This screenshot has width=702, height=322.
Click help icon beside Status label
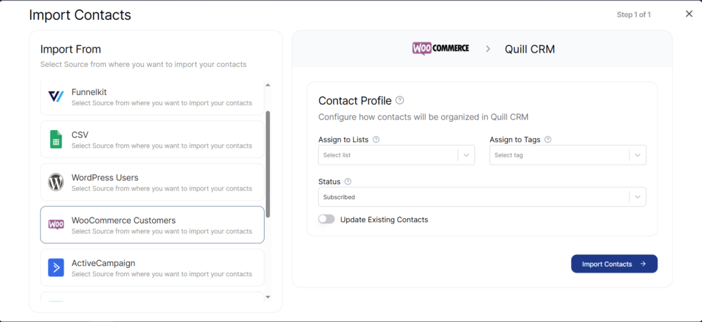pyautogui.click(x=348, y=182)
